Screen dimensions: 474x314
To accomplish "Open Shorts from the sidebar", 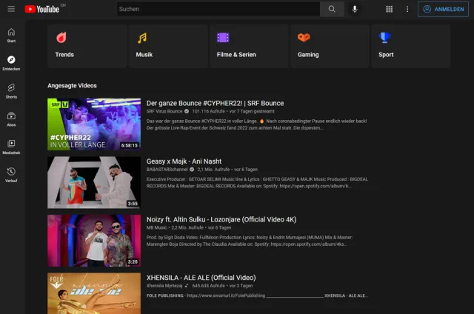I will point(11,91).
